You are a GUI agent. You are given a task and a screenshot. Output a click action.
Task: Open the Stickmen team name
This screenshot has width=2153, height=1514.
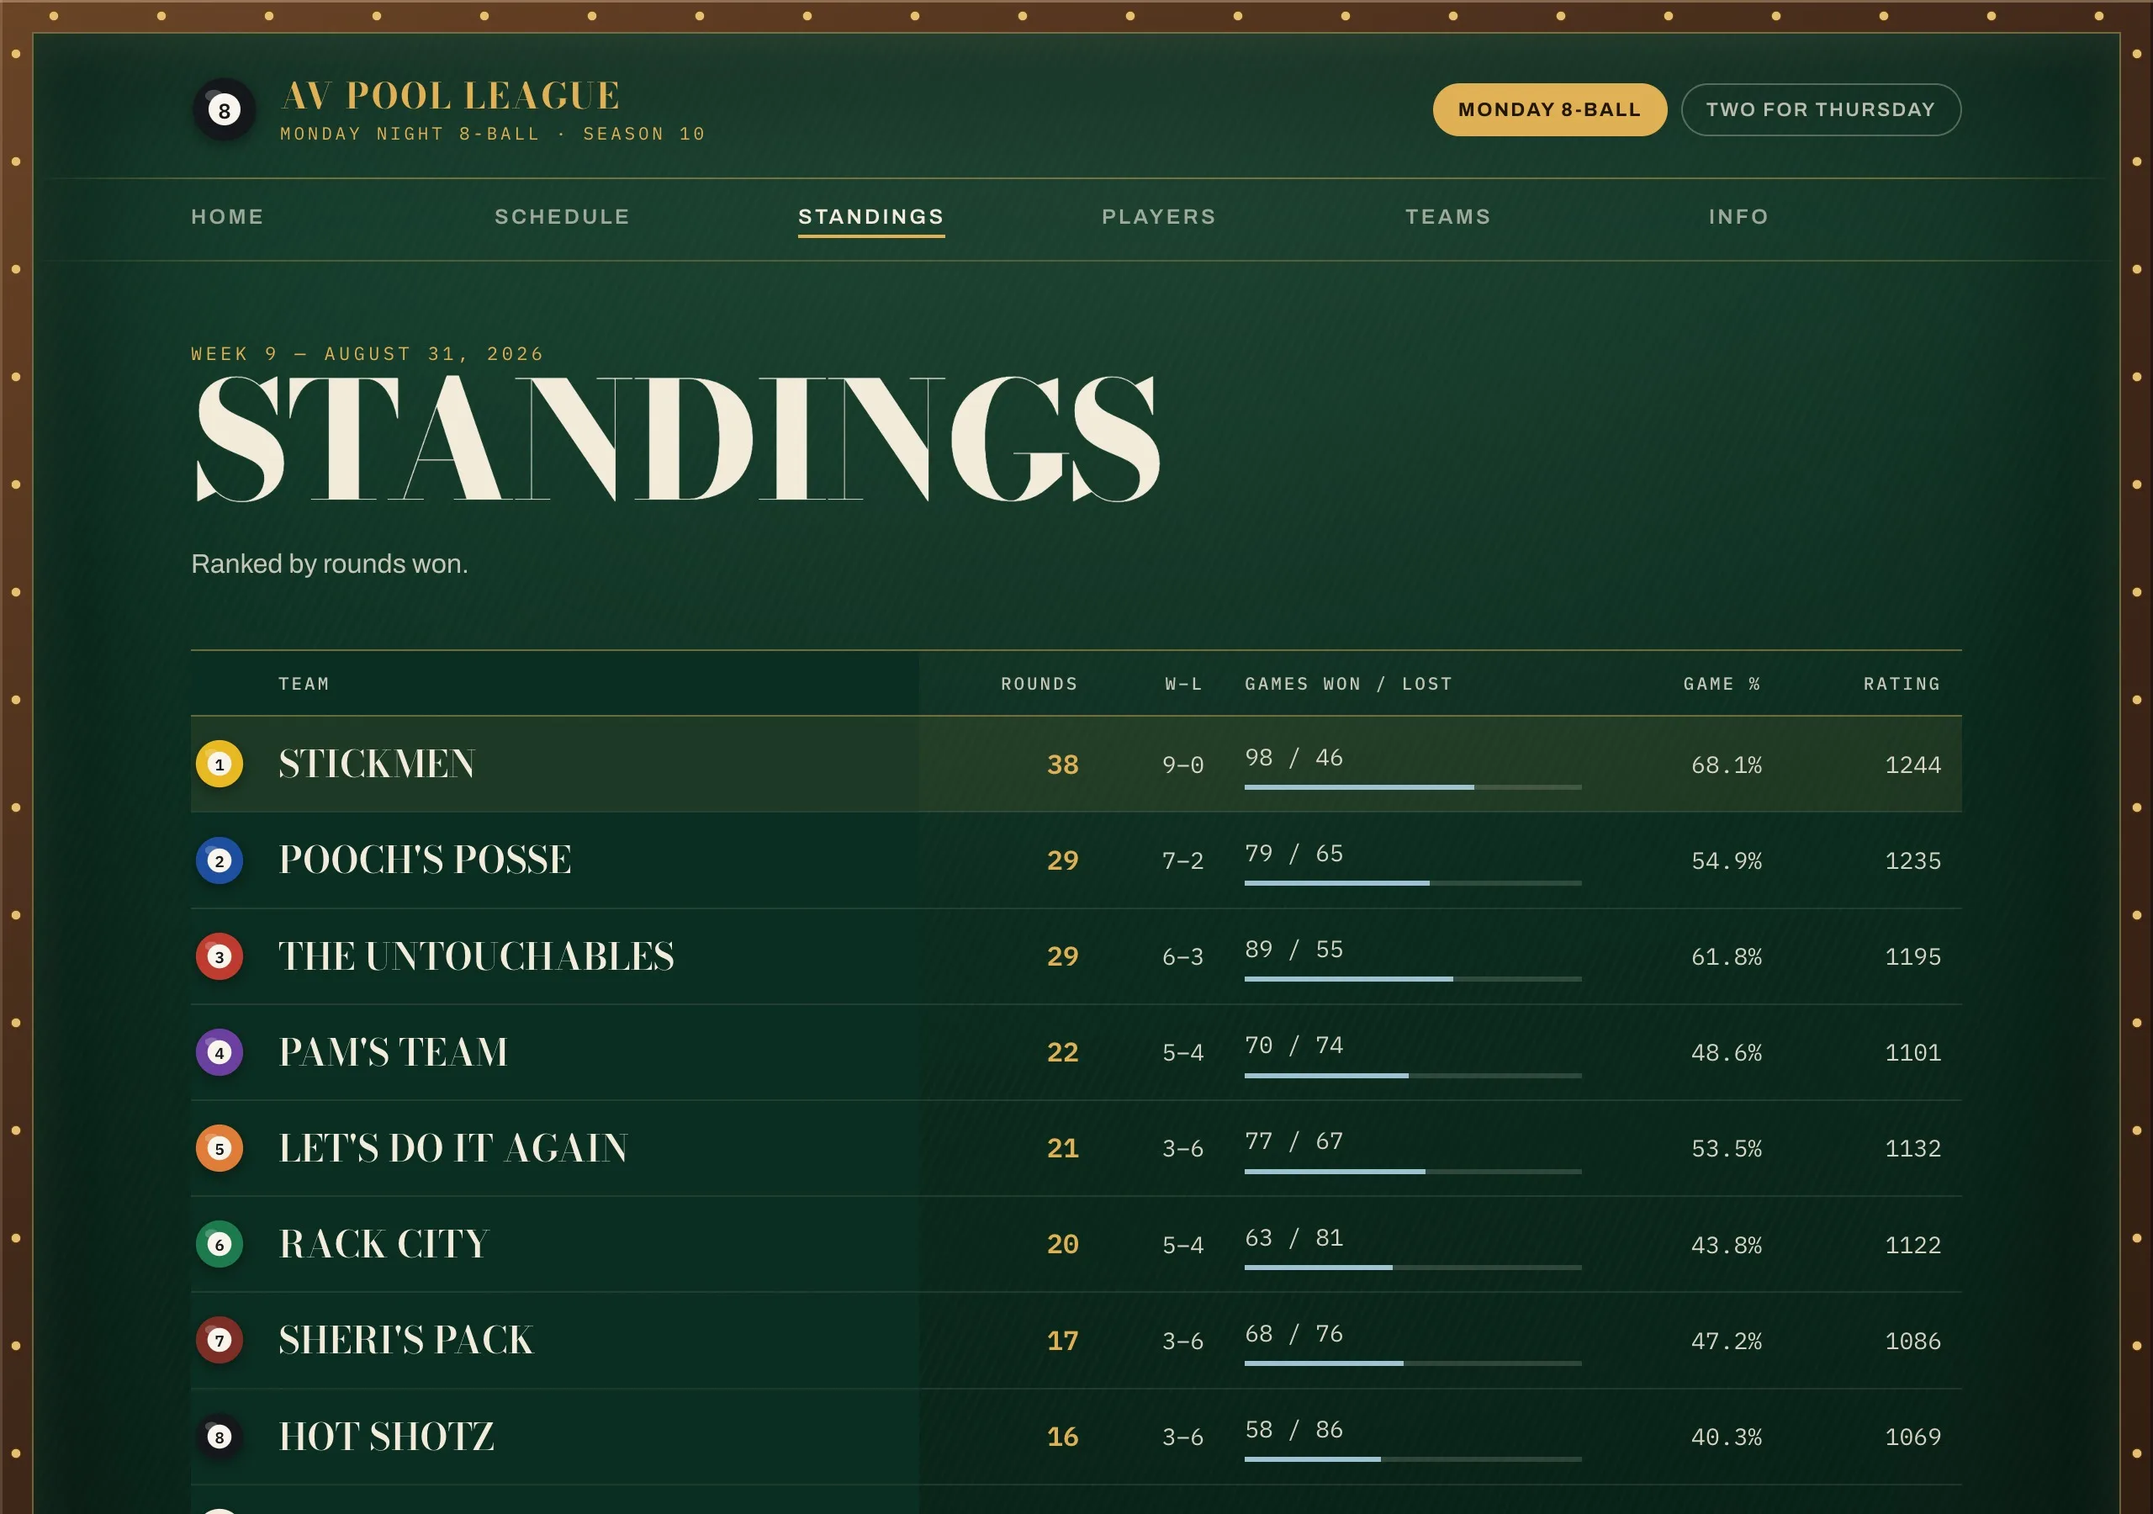pos(377,764)
